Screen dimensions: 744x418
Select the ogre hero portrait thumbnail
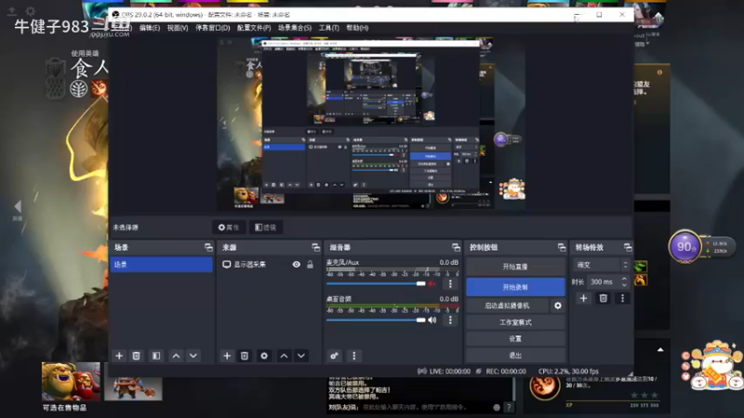coord(72,382)
